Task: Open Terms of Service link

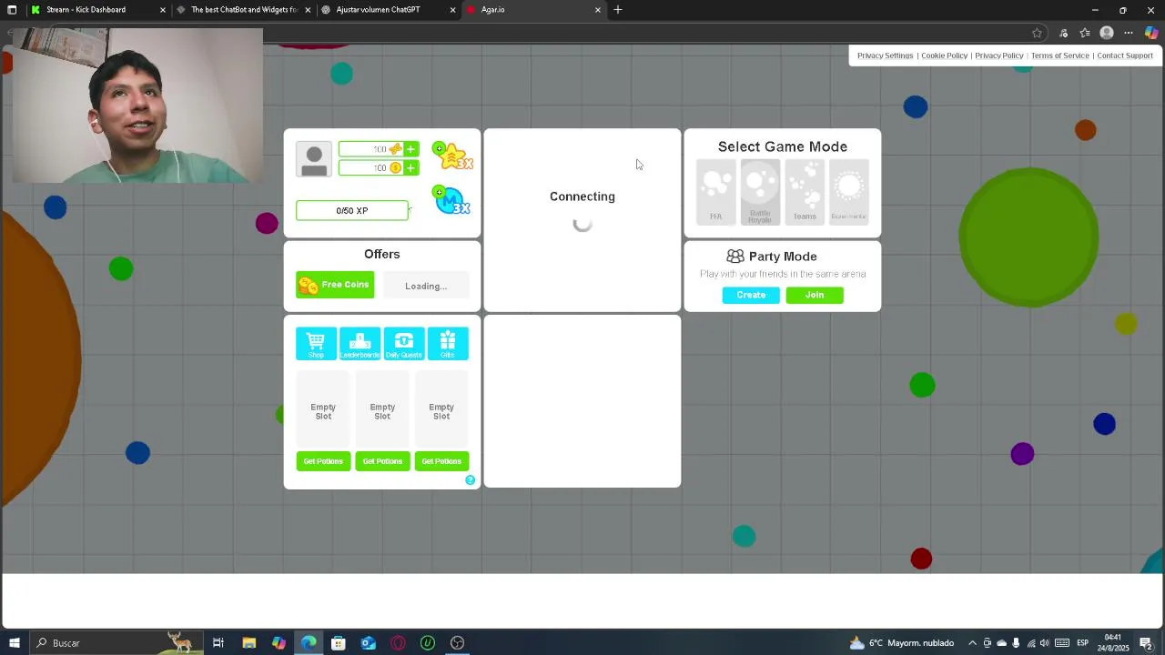Action: pos(1059,55)
